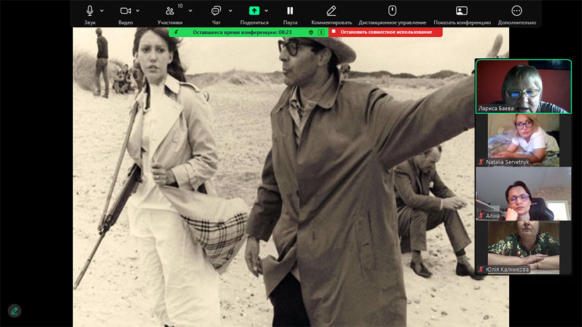Open sharing options arrow beside Поделиться

[x=266, y=10]
